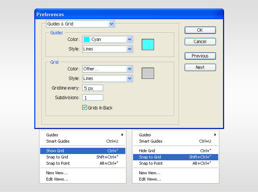Choose New View in right menu

175,173
